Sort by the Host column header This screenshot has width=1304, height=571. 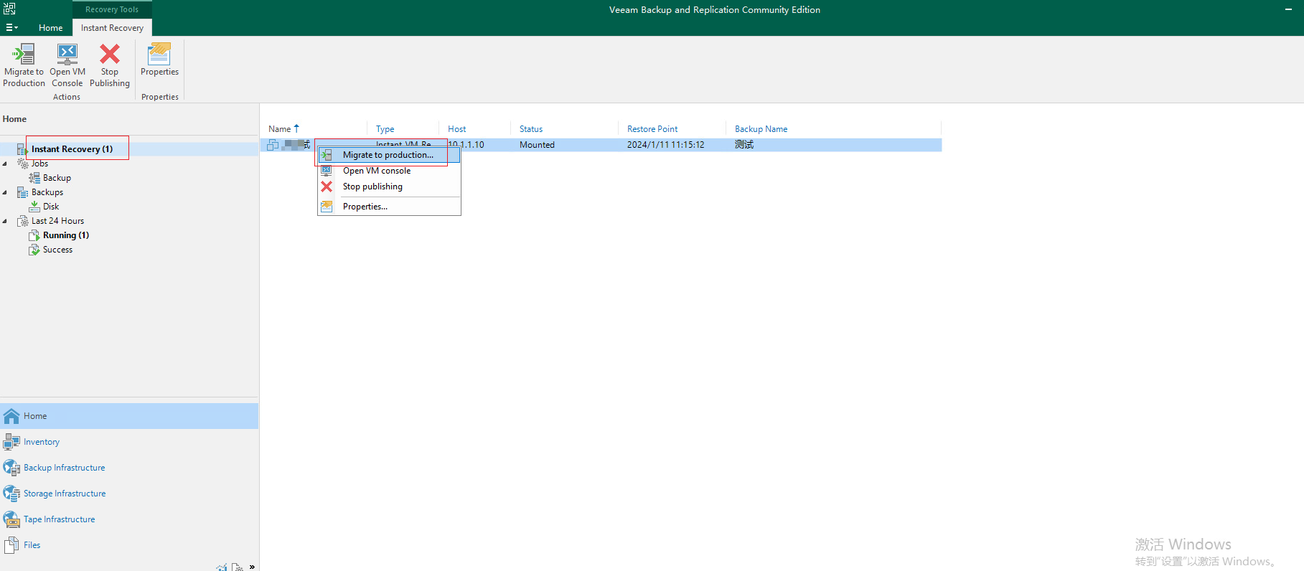point(457,129)
